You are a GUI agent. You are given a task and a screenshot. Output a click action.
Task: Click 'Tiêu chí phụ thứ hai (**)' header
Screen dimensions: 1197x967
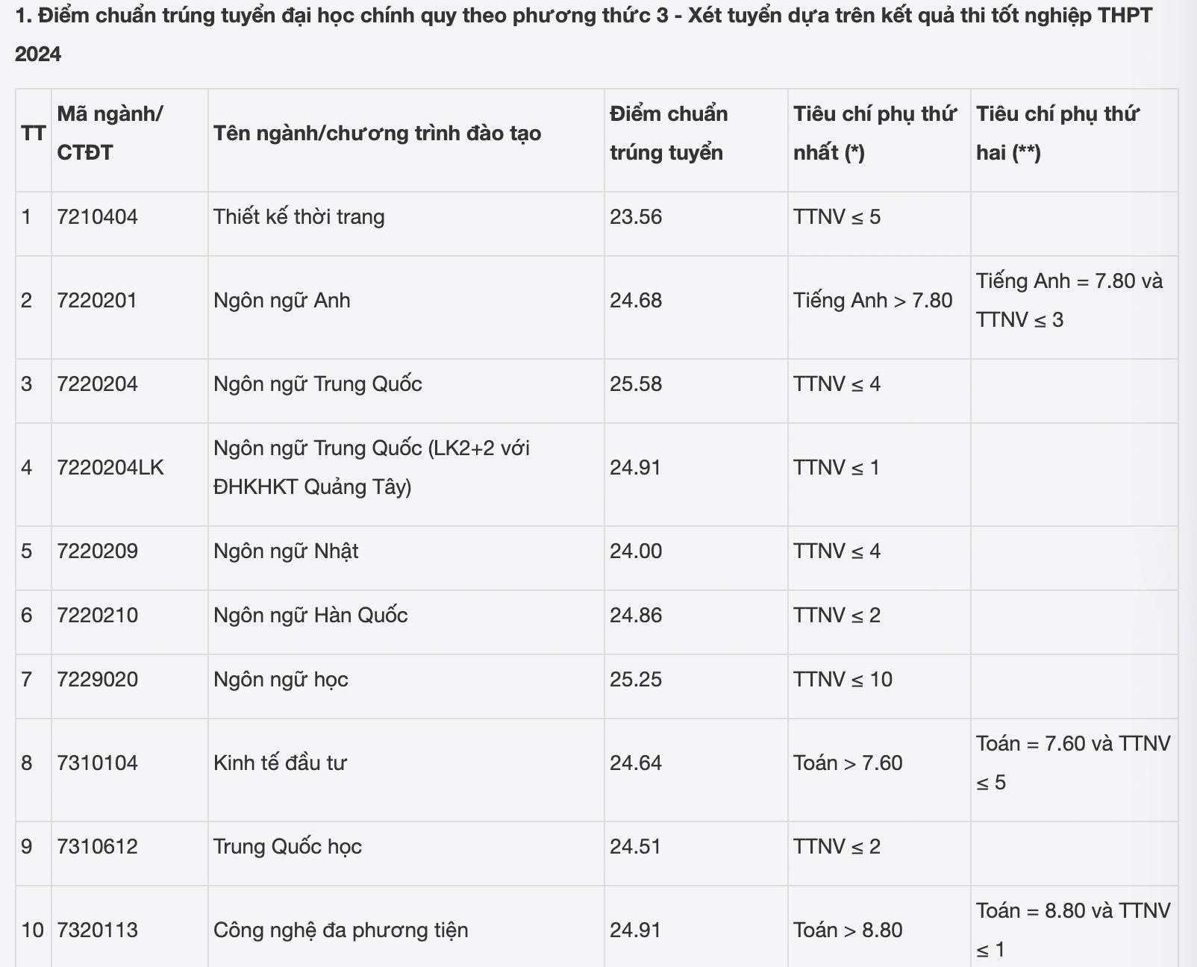[x=1057, y=133]
